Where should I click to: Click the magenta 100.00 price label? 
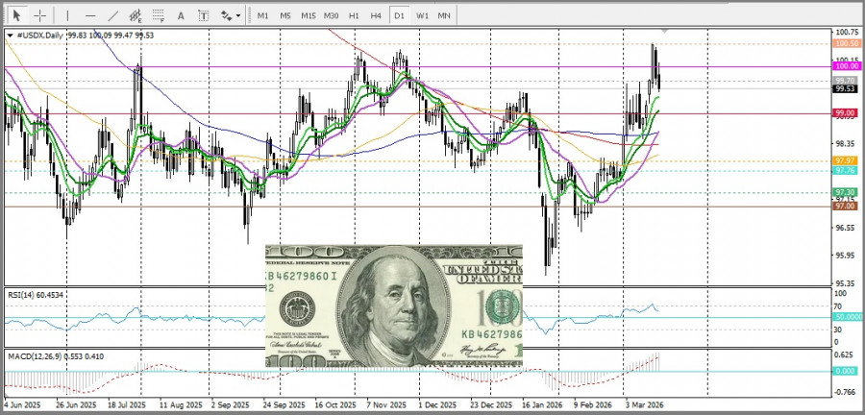(846, 66)
